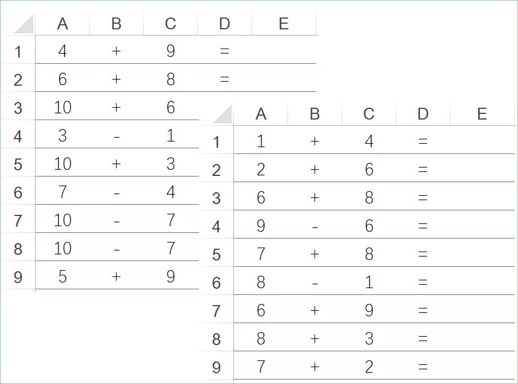Select column E header in the left sheet
This screenshot has height=384, width=518.
pos(284,24)
